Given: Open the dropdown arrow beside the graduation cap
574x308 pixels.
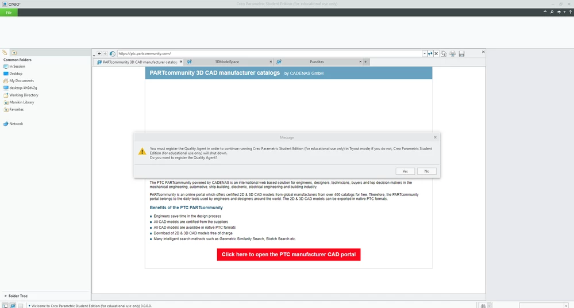Looking at the screenshot, I should coord(564,12).
